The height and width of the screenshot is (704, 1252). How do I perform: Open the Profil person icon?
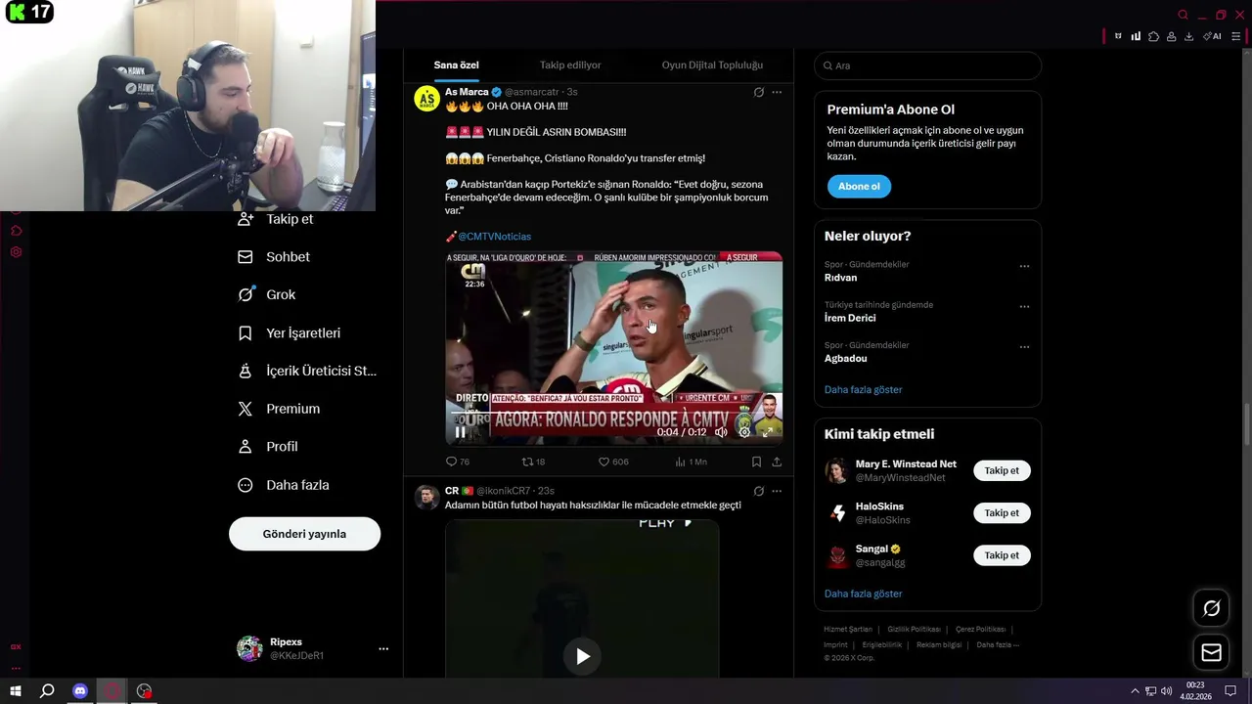[x=246, y=446]
